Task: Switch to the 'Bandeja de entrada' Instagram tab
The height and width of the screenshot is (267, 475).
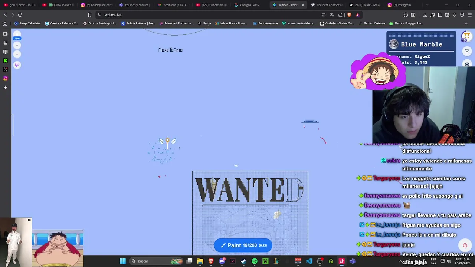Action: [x=97, y=5]
